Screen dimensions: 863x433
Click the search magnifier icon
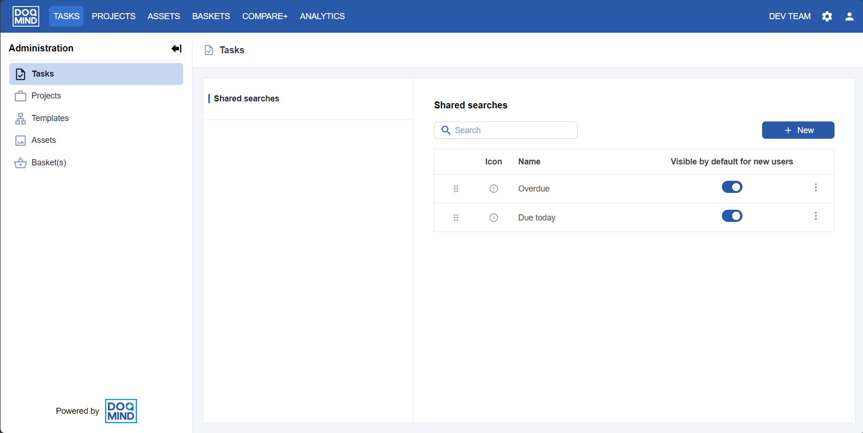[x=446, y=130]
